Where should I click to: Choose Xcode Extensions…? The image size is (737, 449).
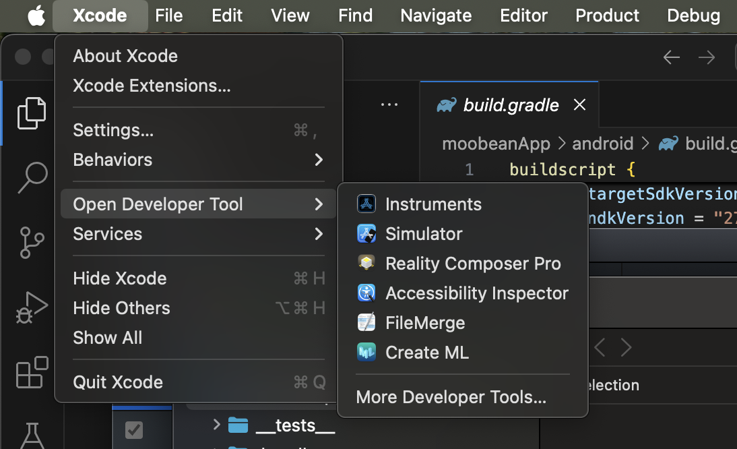[198, 86]
